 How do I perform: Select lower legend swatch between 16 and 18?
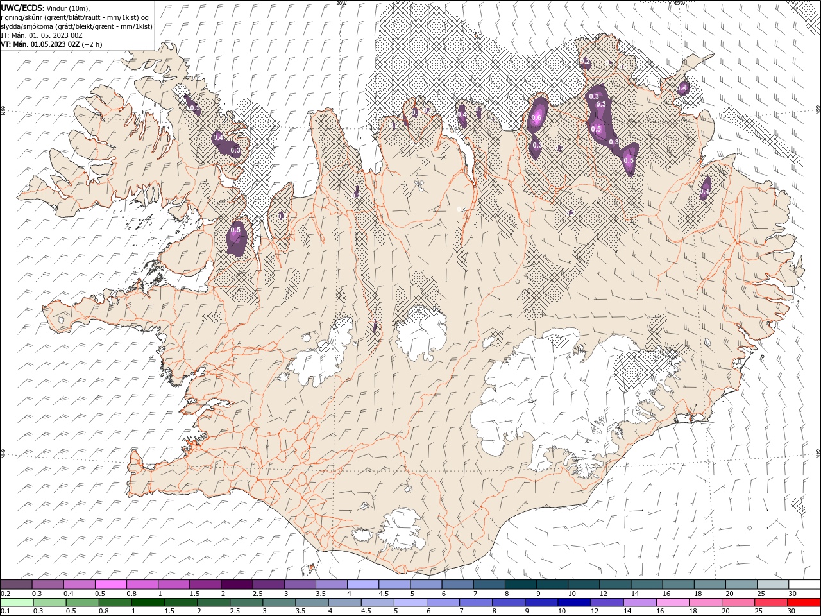pos(672,603)
